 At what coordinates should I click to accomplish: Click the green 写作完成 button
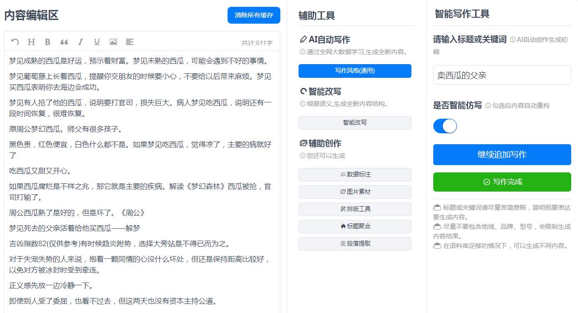pyautogui.click(x=502, y=182)
